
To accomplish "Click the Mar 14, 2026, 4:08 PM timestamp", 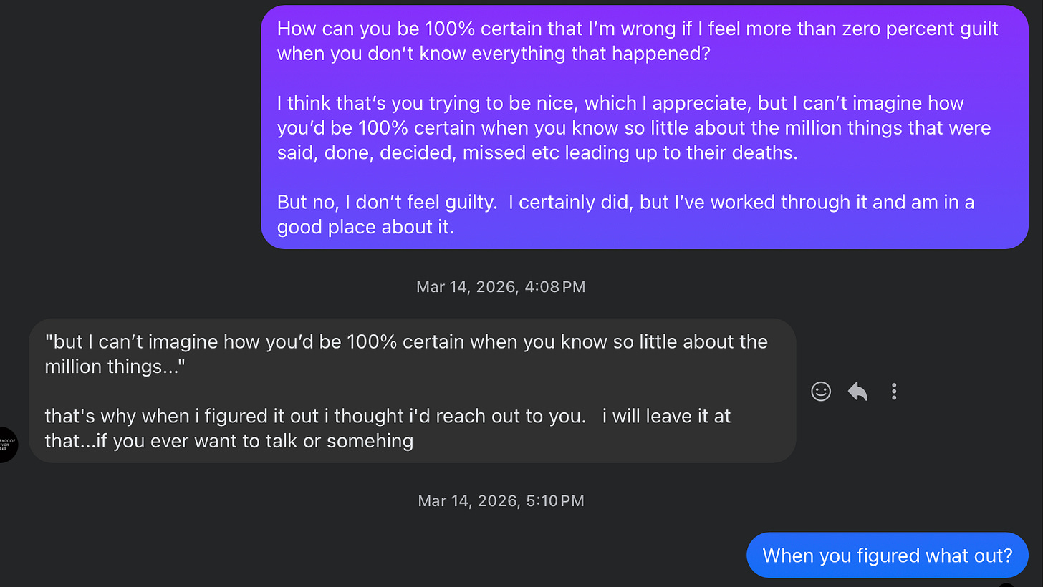I will pyautogui.click(x=501, y=287).
